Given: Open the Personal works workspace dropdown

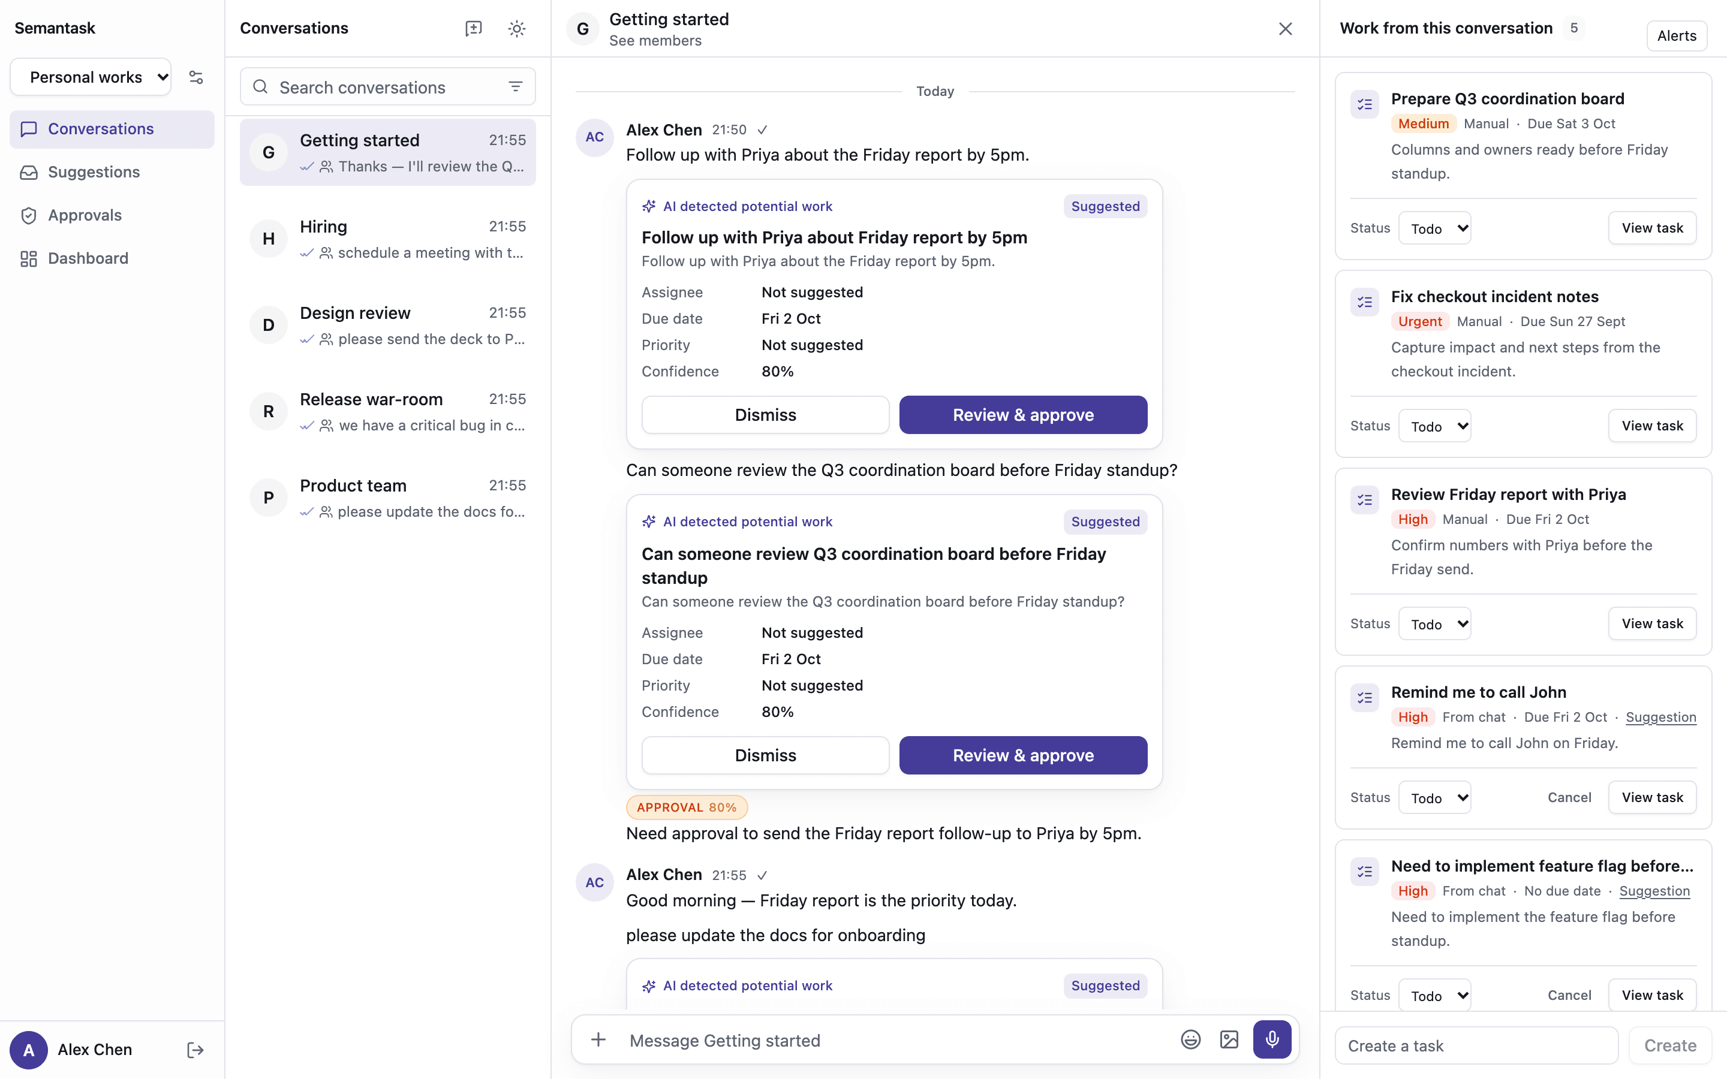Looking at the screenshot, I should tap(91, 77).
